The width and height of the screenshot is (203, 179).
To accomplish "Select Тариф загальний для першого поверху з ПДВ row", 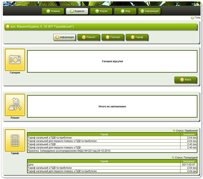I will click(x=104, y=148).
